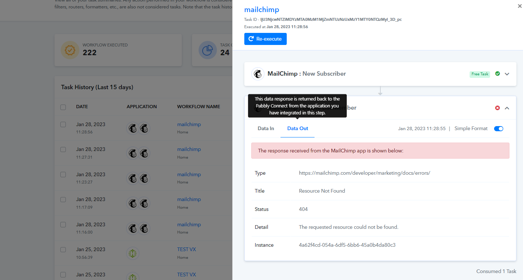Viewport: 523px width, 280px height.
Task: Open mailchimp workflow from the 11:17:09 row
Action: [x=189, y=199]
